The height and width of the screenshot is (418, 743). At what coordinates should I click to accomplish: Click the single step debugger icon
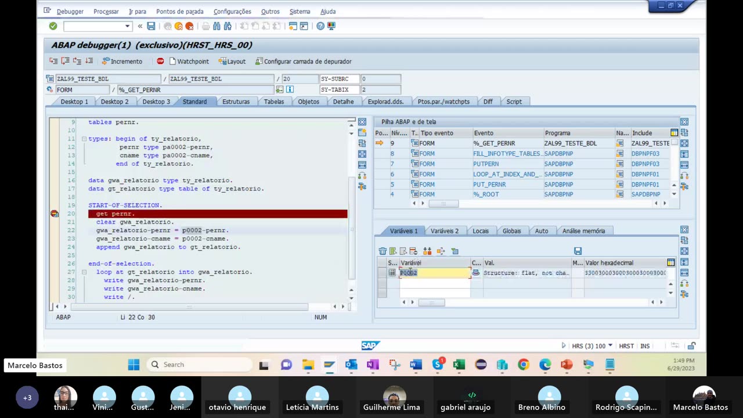(x=53, y=61)
